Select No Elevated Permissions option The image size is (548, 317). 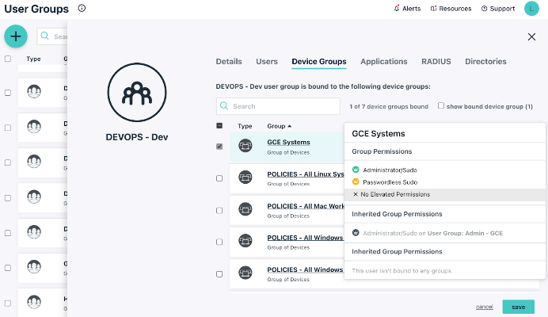(395, 194)
